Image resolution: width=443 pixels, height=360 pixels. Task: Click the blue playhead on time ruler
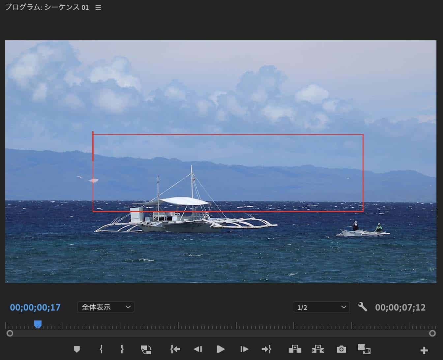click(38, 324)
